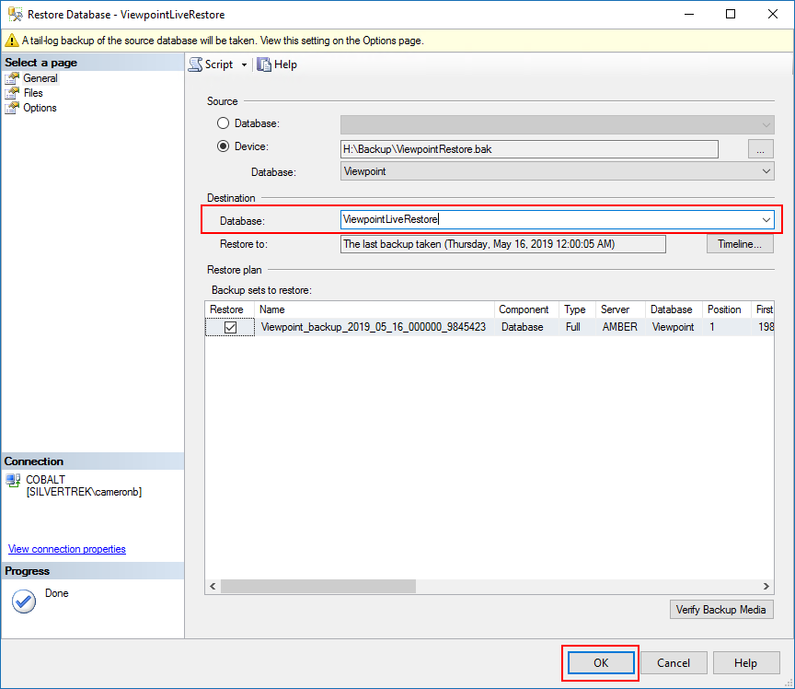Viewport: 795px width, 689px height.
Task: Click the First column header
Action: [x=763, y=309]
